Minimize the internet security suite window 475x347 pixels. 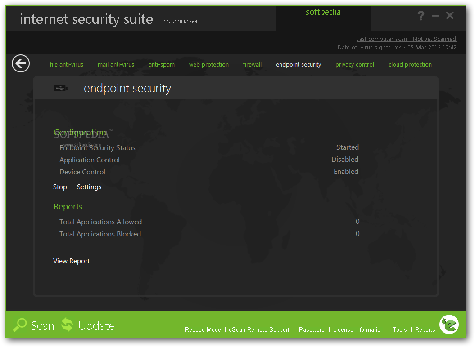(x=435, y=16)
